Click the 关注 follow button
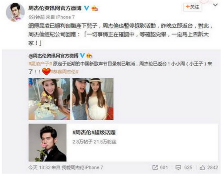Viewport: 222px width, 174px height. [192, 7]
